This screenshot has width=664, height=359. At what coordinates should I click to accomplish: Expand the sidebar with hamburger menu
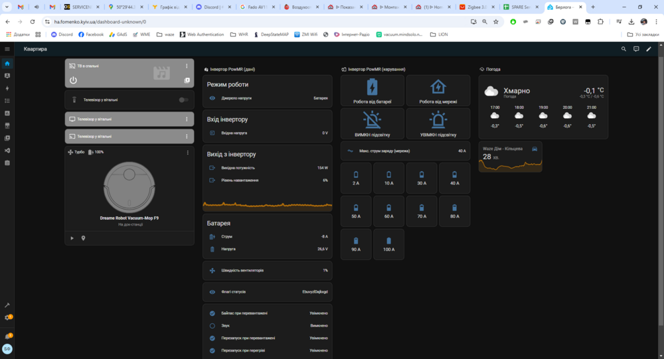coord(7,49)
